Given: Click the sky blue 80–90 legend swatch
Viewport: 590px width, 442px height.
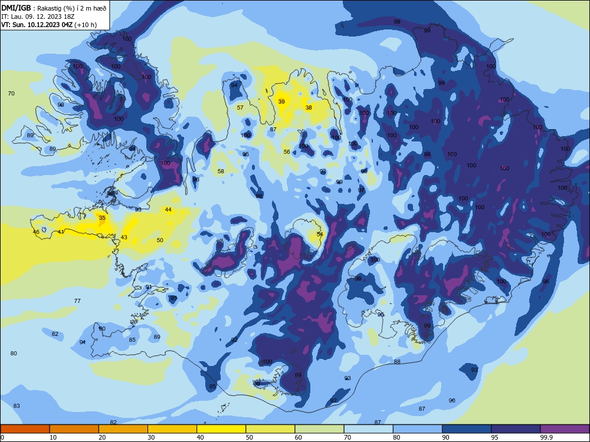Looking at the screenshot, I should click(x=418, y=429).
